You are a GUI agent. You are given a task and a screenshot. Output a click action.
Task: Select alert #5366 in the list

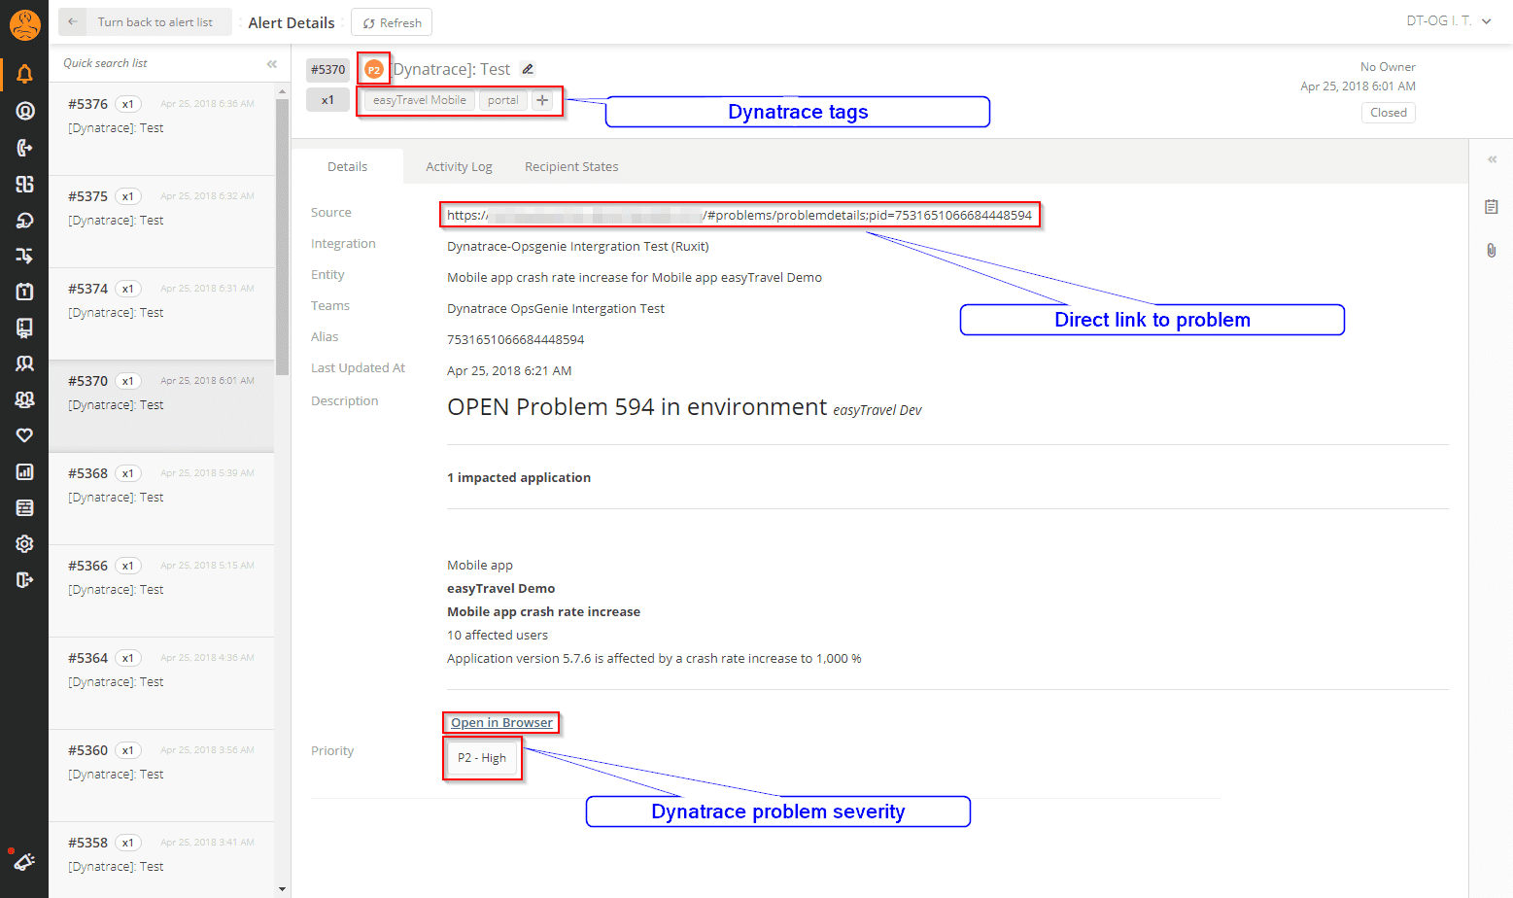(161, 591)
